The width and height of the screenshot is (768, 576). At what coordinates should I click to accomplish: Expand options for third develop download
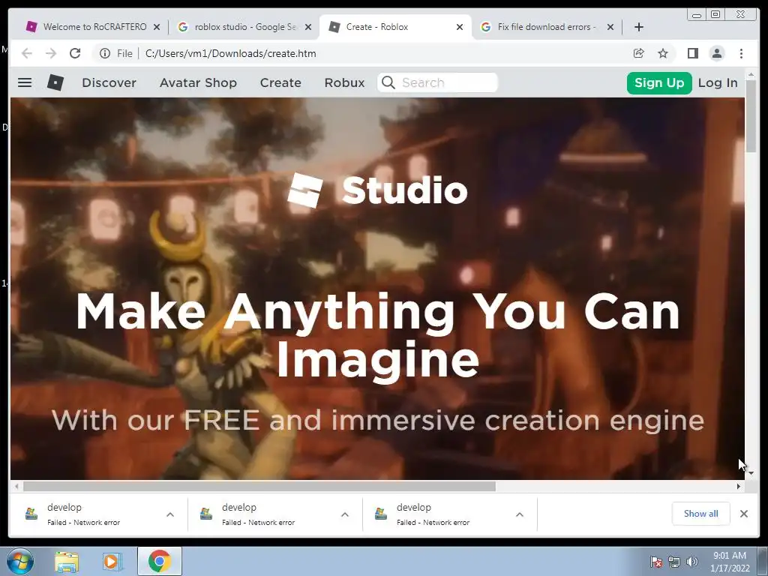coord(520,514)
